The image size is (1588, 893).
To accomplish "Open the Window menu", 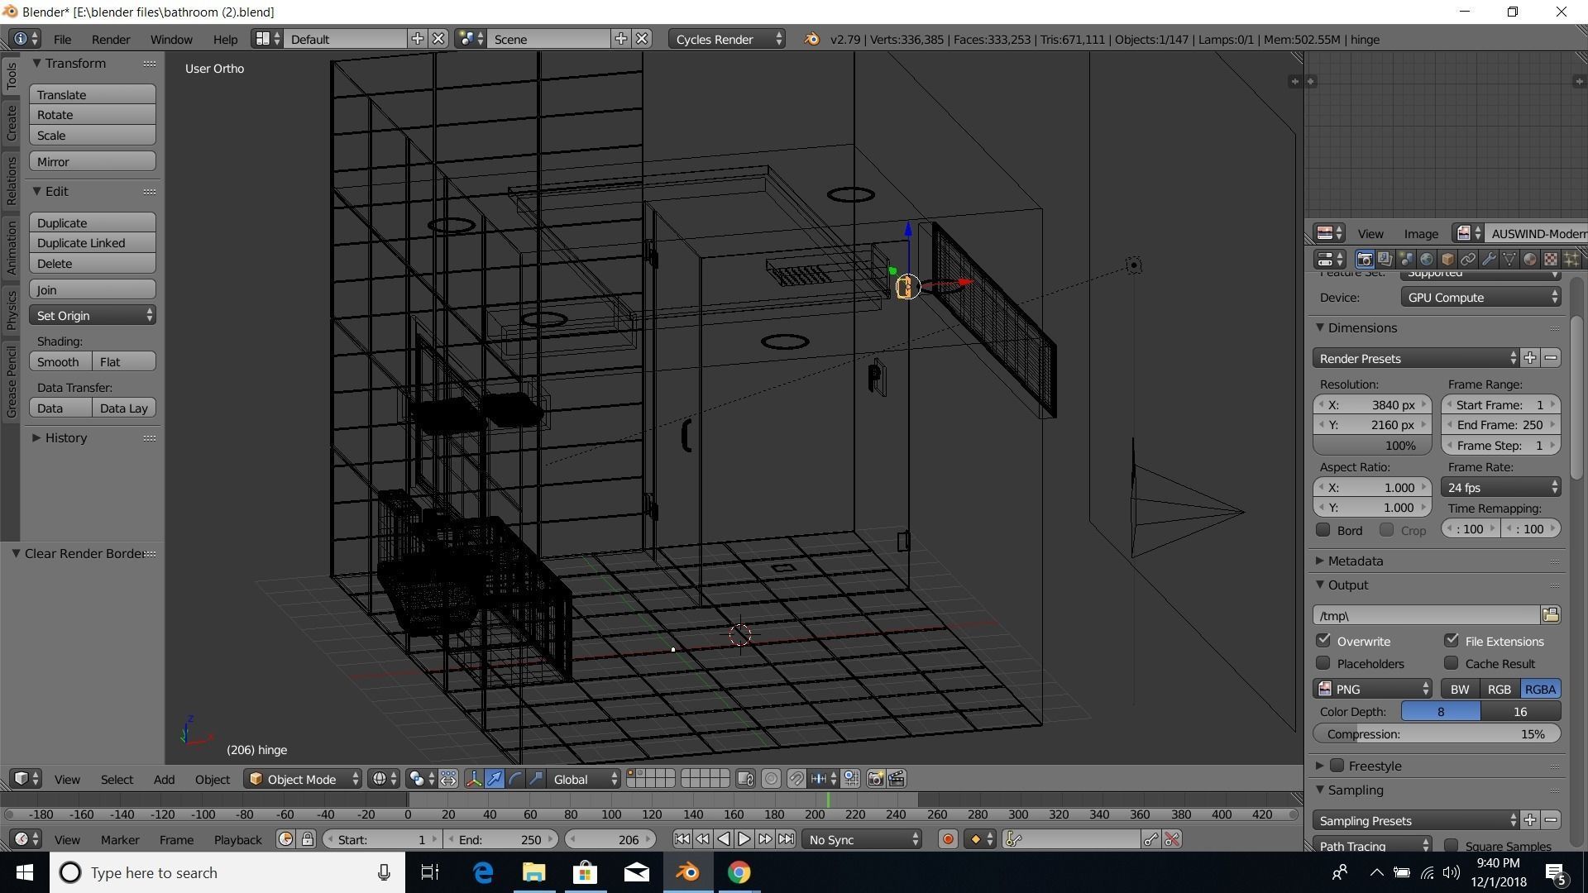I will click(171, 39).
